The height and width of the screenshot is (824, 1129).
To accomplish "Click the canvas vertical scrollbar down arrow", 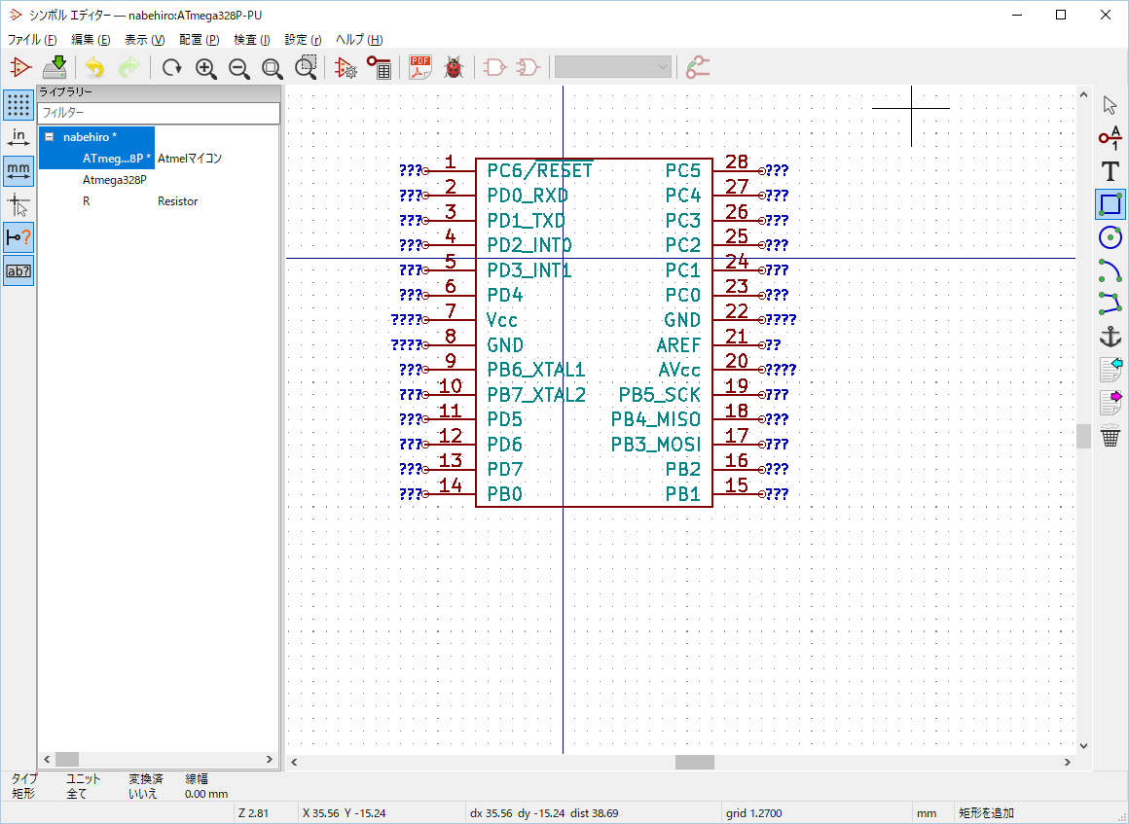I will click(x=1083, y=746).
